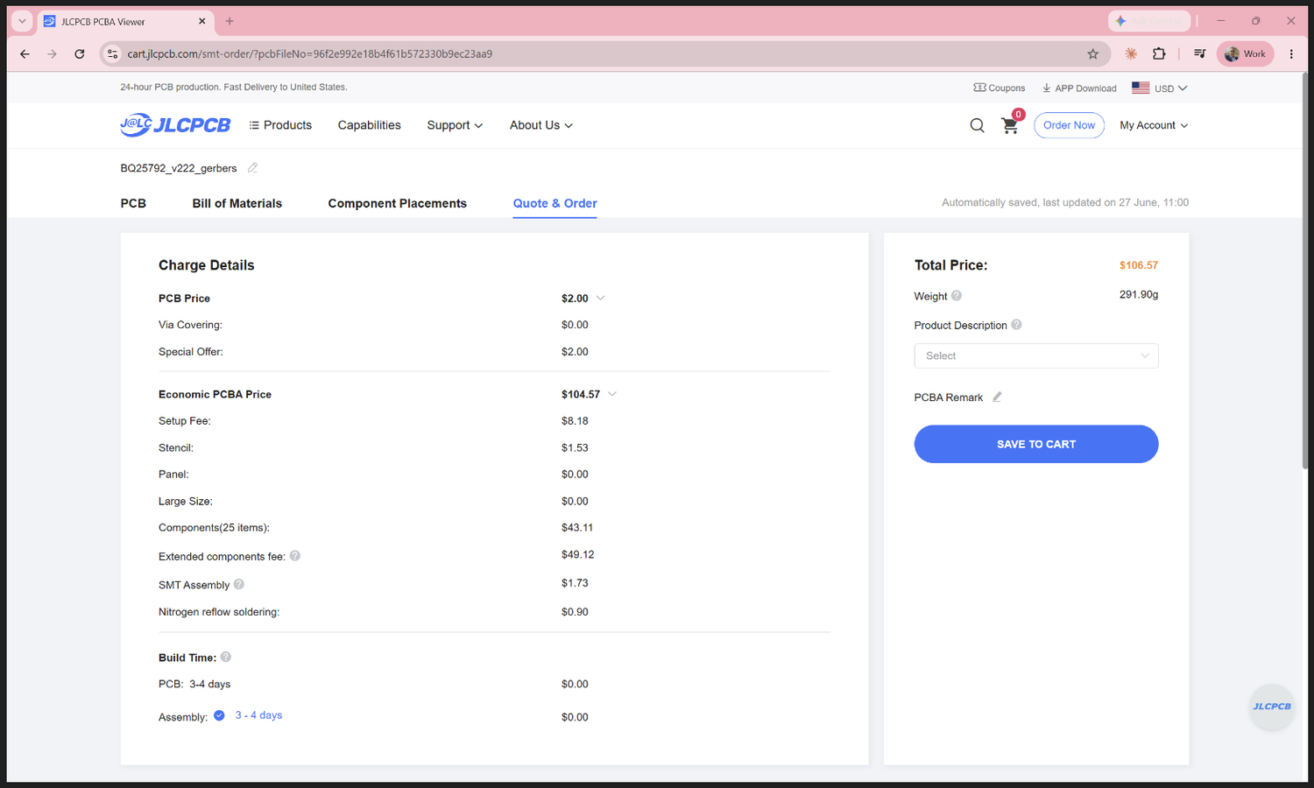Switch to Bill of Materials tab

(x=237, y=203)
